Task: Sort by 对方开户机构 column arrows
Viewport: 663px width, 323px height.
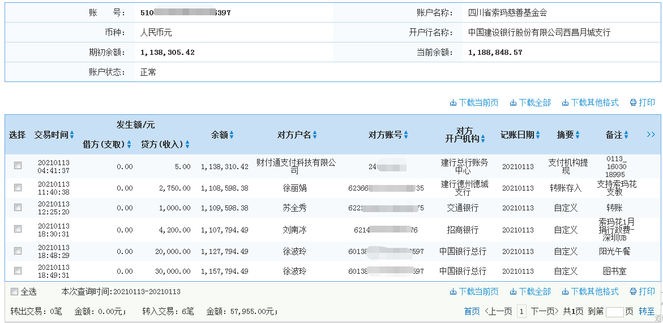Action: click(x=483, y=139)
